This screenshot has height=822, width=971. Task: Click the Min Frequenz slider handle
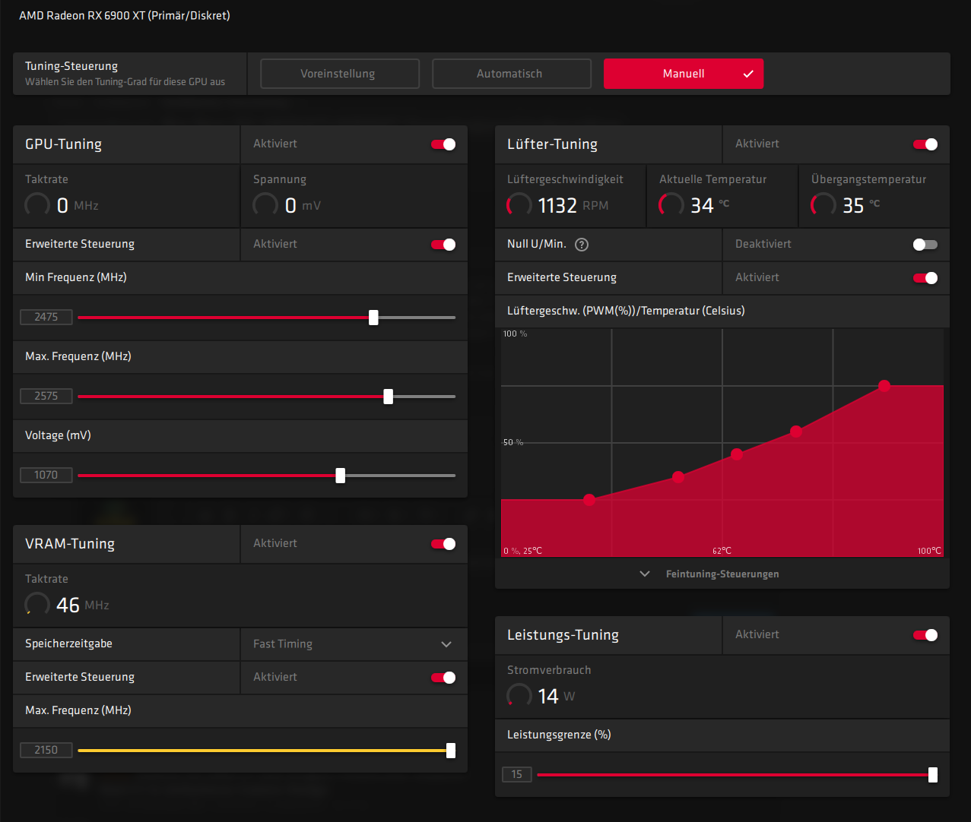coord(373,318)
